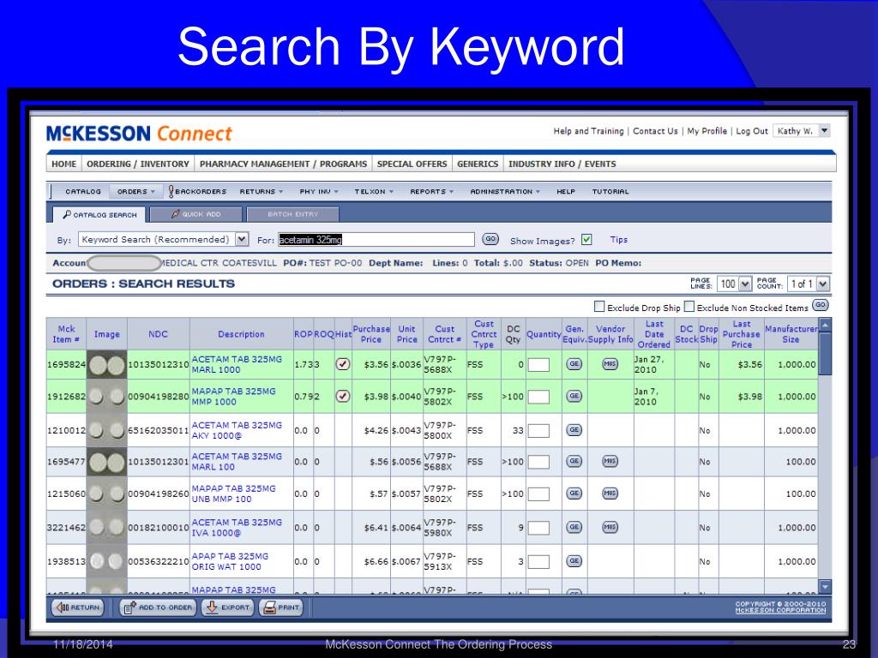
Task: Click GE icon for item 1210012
Action: [574, 430]
